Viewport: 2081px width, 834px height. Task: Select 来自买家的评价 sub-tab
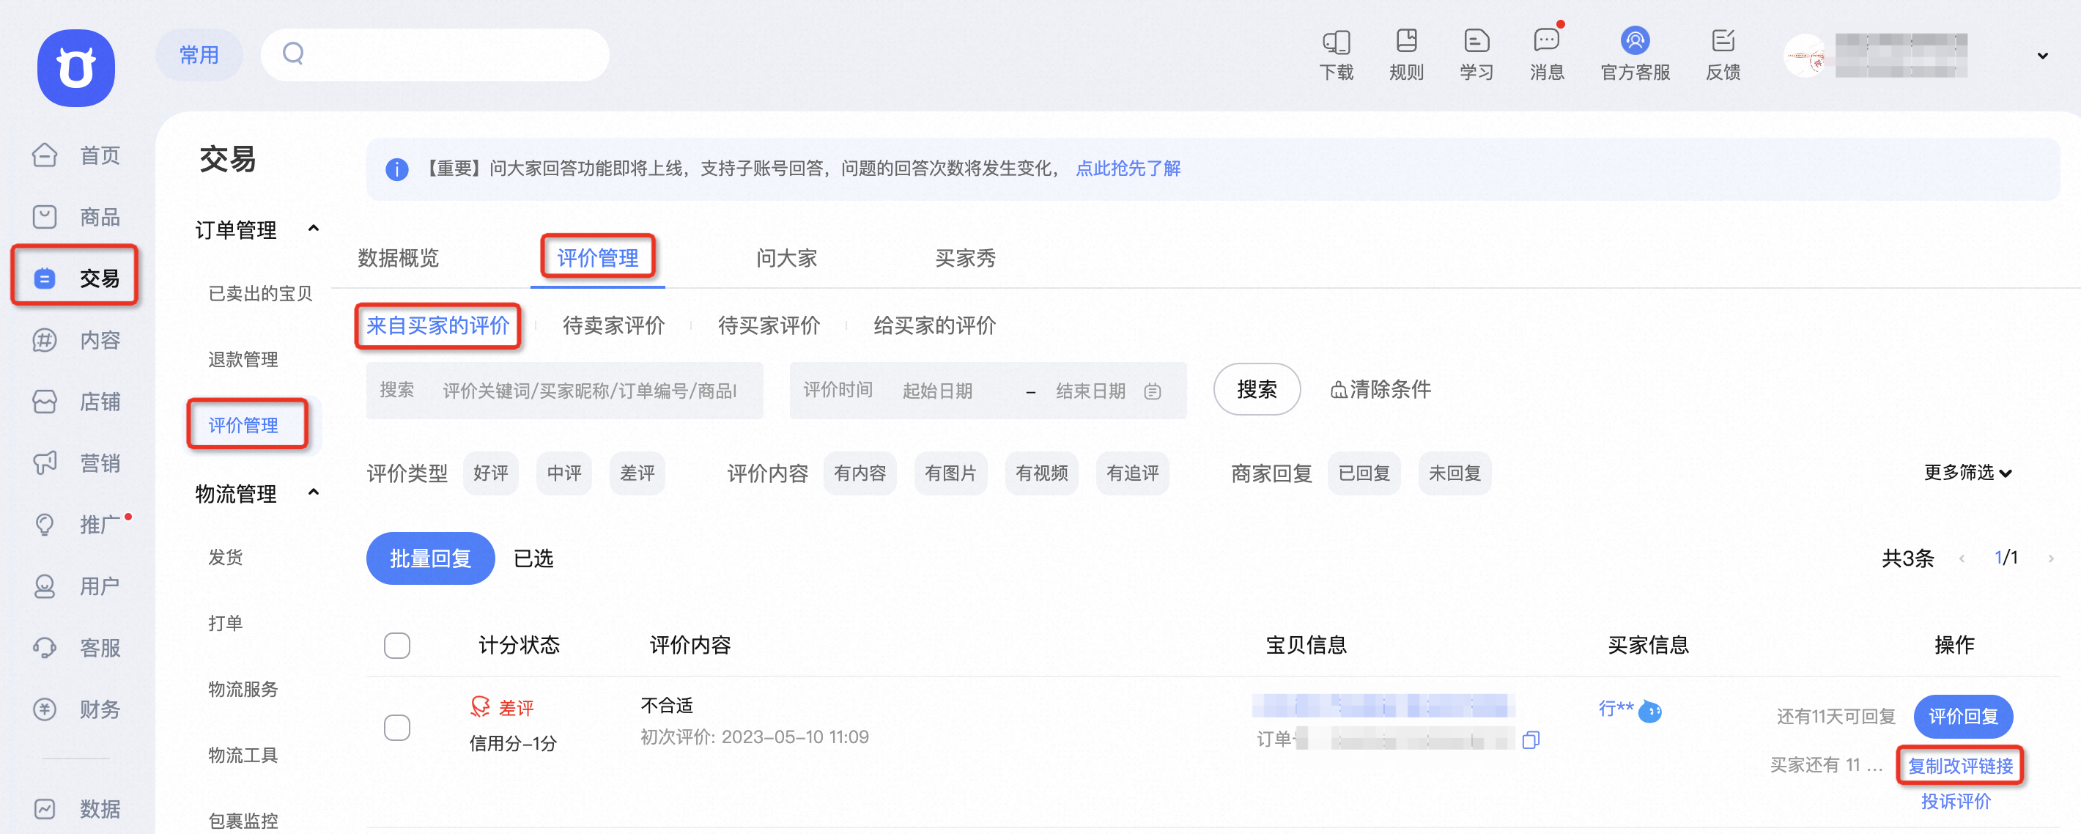click(x=438, y=325)
